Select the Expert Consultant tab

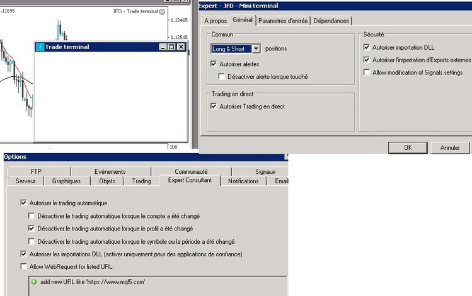click(190, 180)
